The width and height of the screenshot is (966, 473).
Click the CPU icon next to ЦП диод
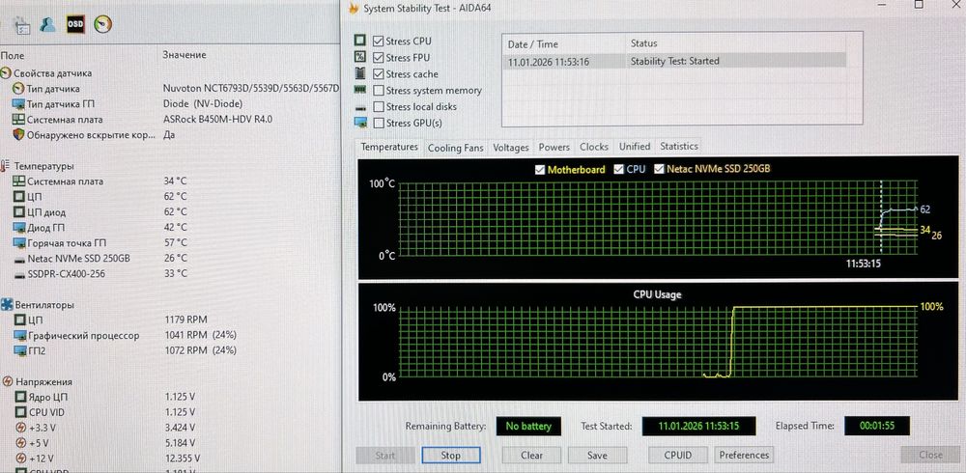click(19, 211)
